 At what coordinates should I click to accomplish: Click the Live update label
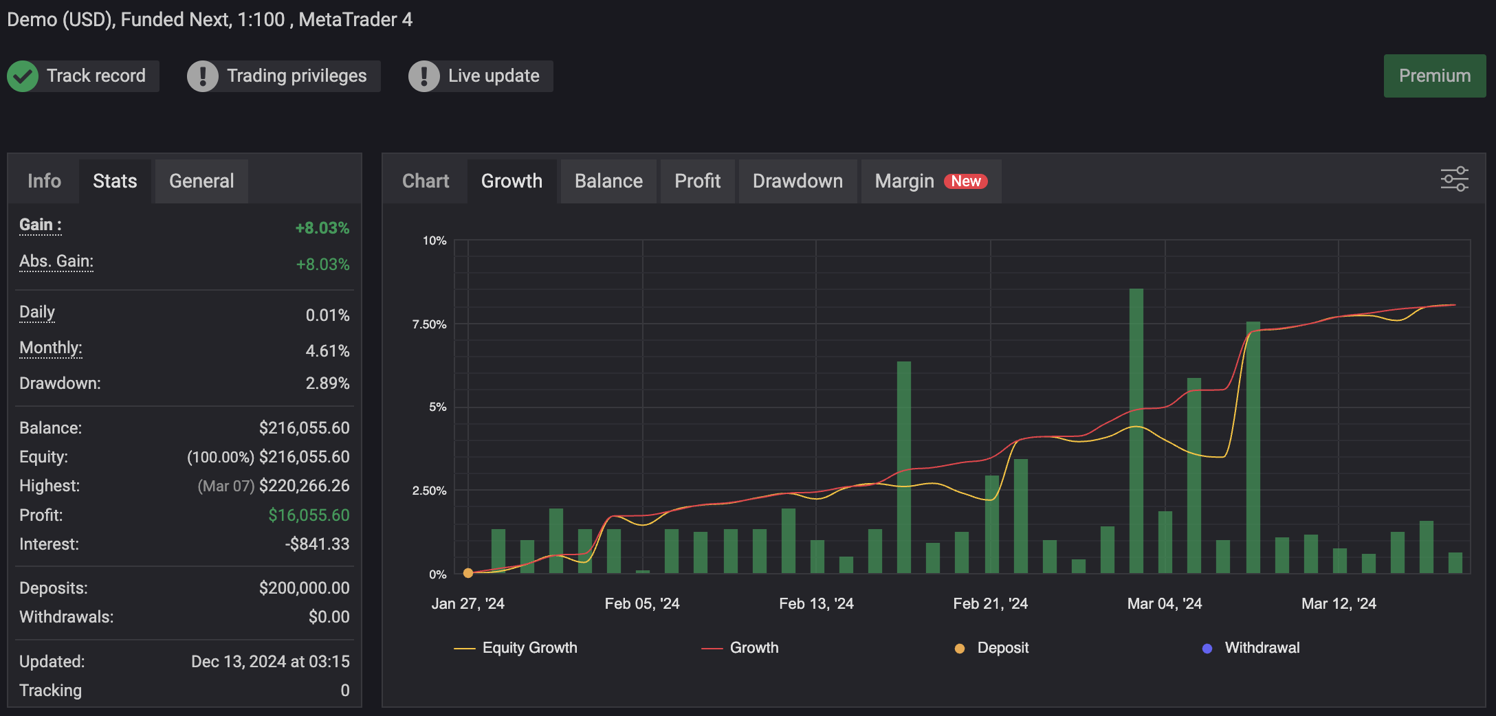click(494, 76)
